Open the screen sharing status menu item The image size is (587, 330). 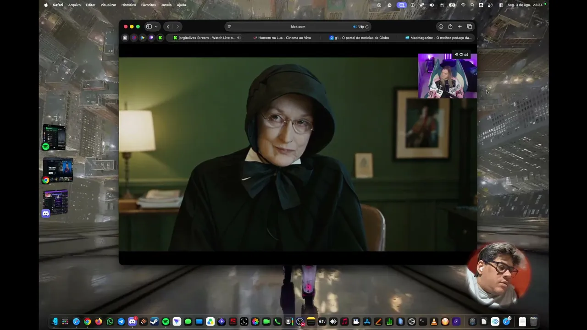pyautogui.click(x=402, y=5)
